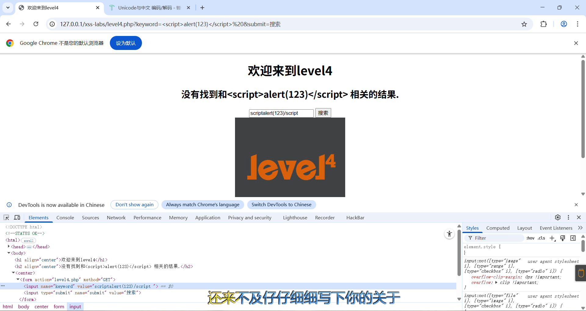The height and width of the screenshot is (311, 586).
Task: Open Chrome's three-dot menu
Action: (x=577, y=24)
